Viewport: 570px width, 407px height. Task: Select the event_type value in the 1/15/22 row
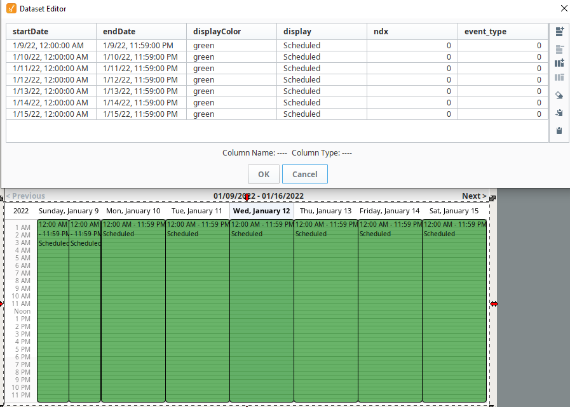503,114
